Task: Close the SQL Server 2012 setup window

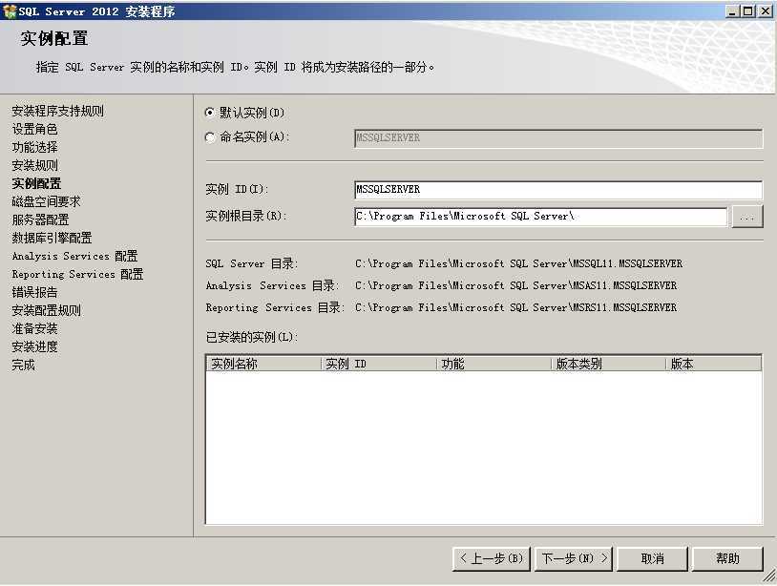Action: 766,10
